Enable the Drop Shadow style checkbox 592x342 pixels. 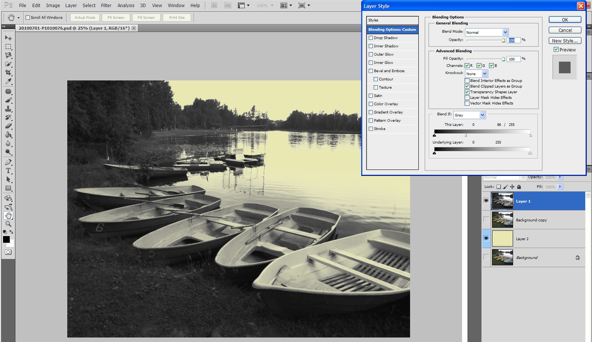pos(371,38)
